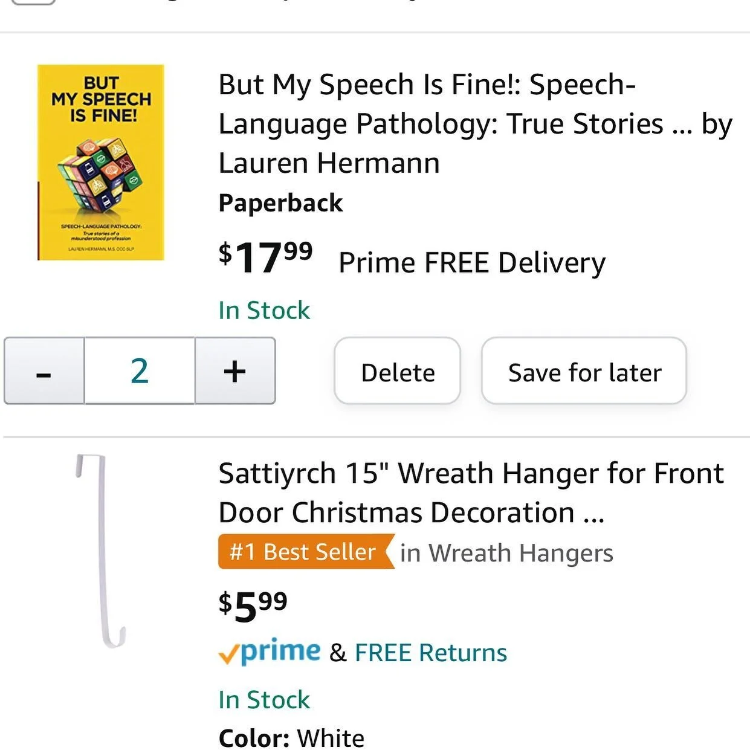Tap the Prime FREE Delivery text
The image size is (750, 750).
click(x=471, y=263)
